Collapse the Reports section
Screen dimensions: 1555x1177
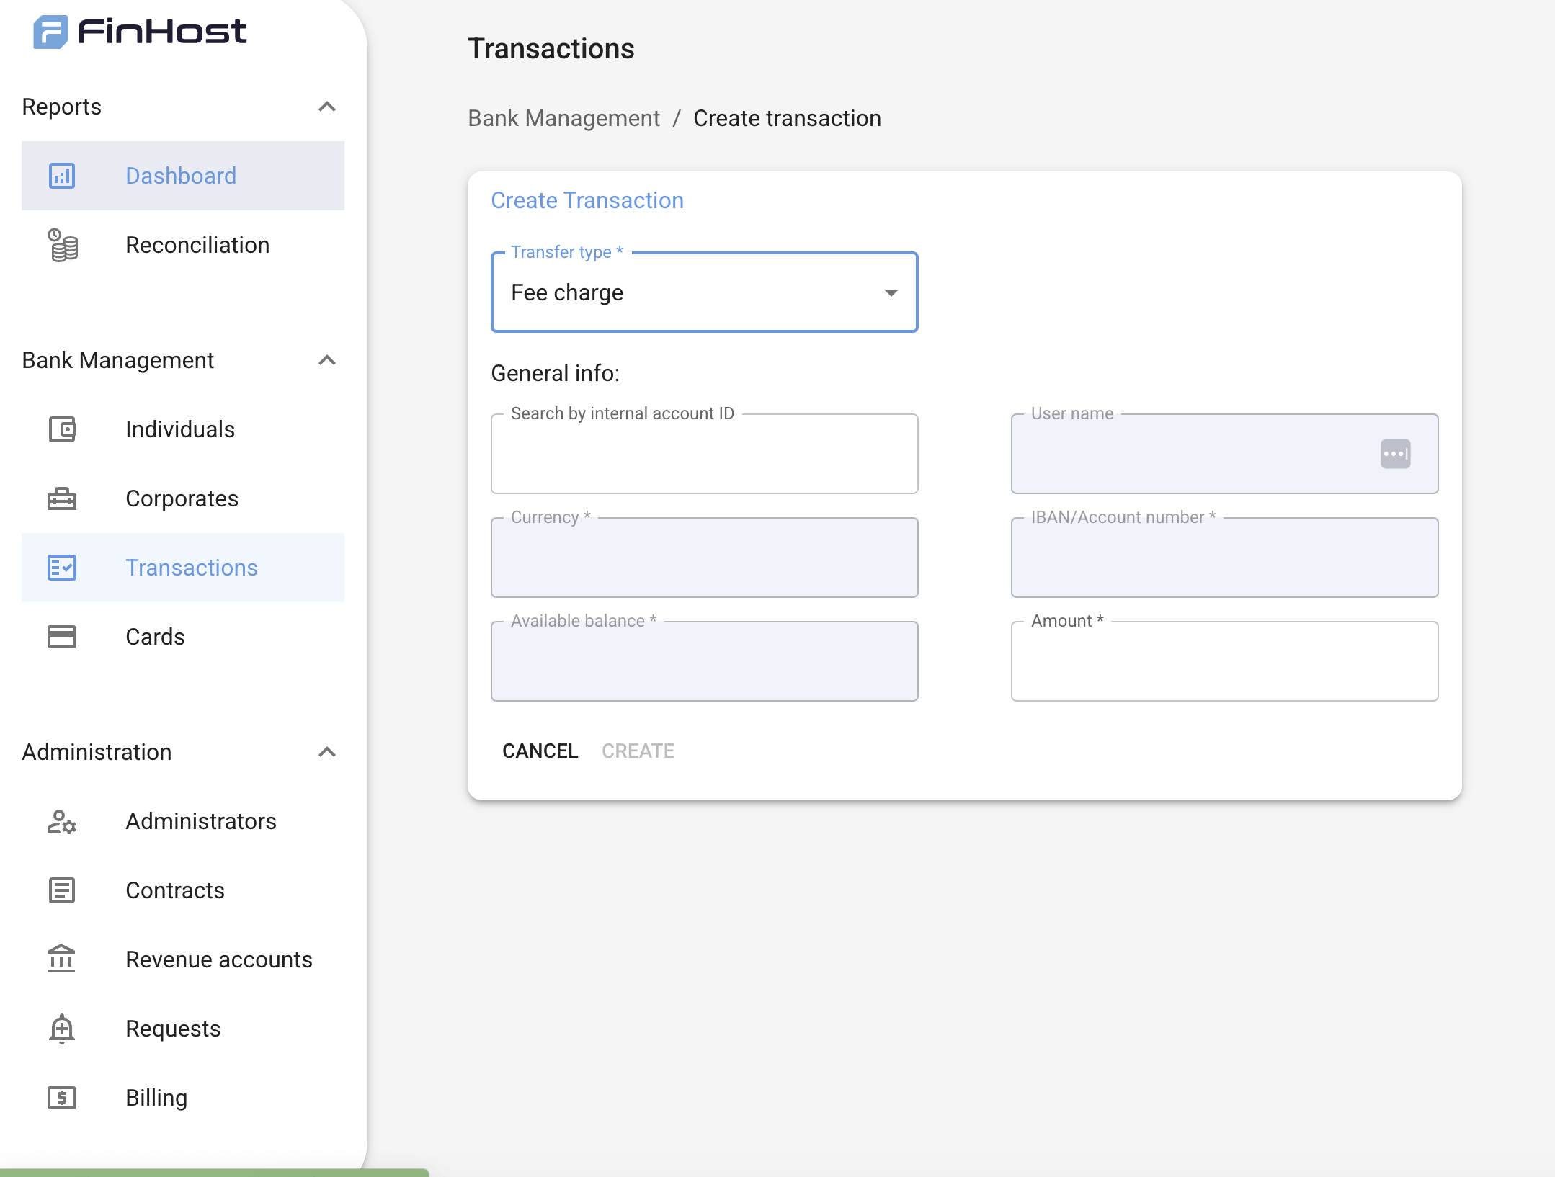[328, 107]
